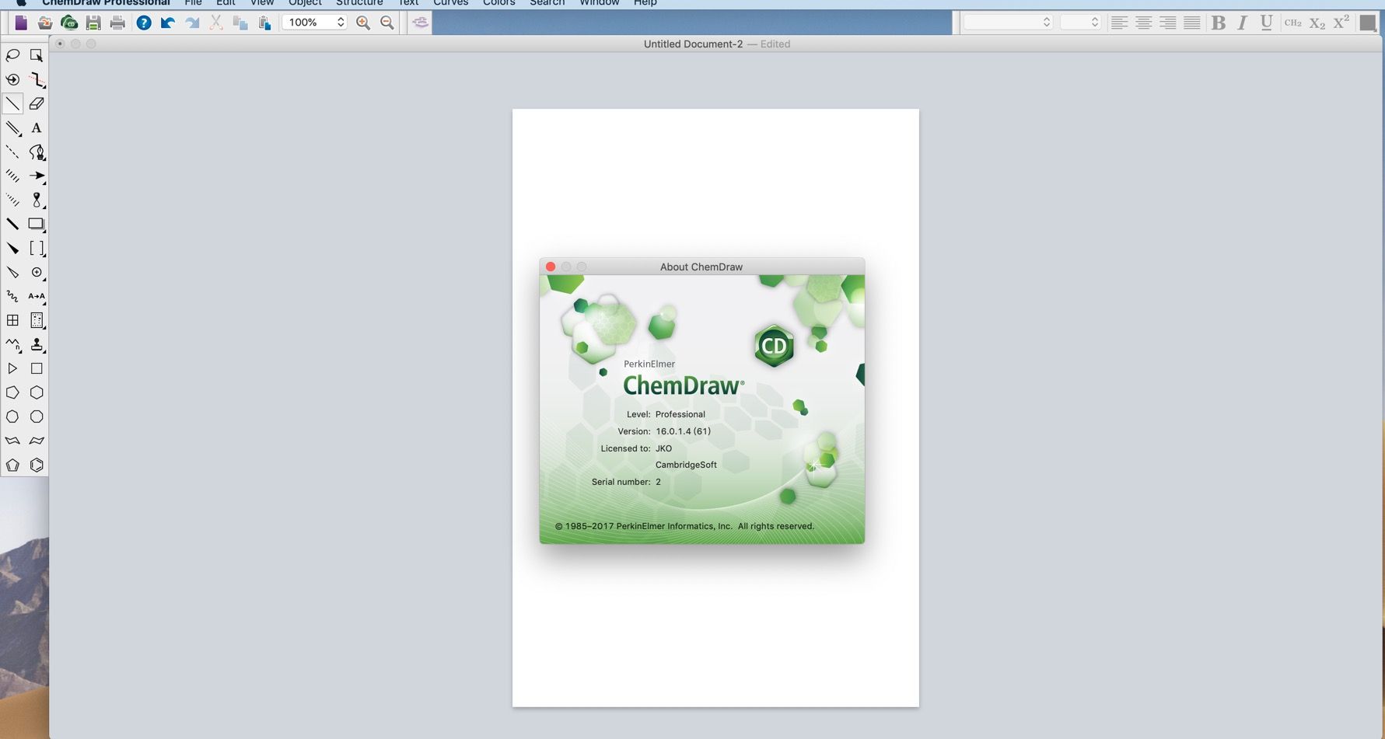Set right text alignment
This screenshot has height=739, width=1385.
click(1167, 23)
